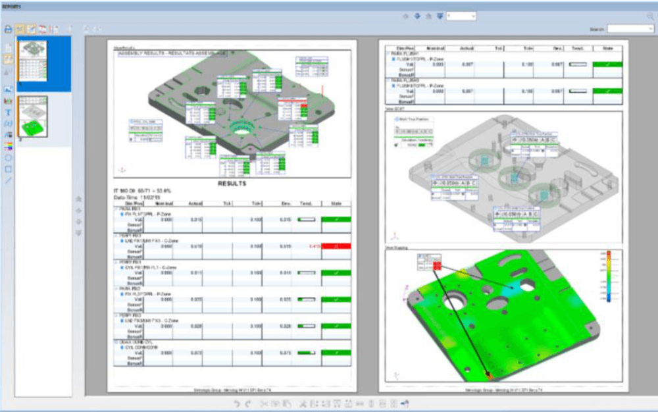This screenshot has width=658, height=412.
Task: Click the PDF export icon in toolbar
Action: [41, 29]
